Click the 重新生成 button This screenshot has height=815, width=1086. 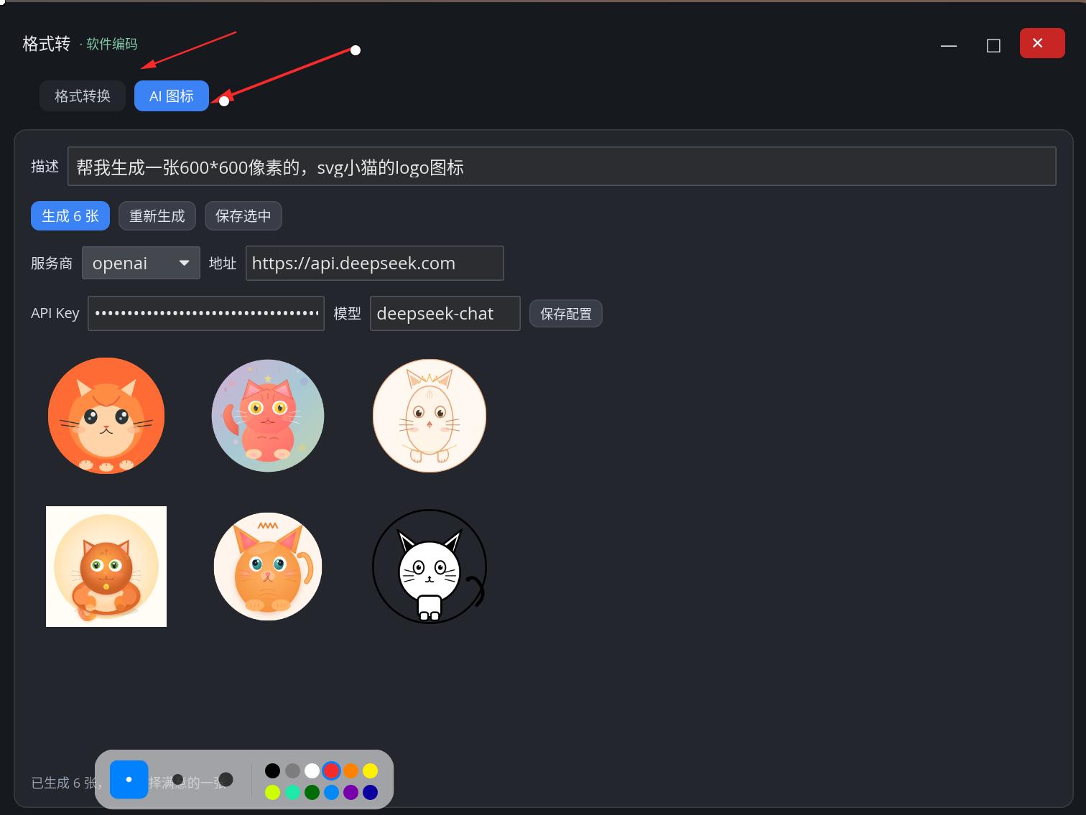(157, 216)
